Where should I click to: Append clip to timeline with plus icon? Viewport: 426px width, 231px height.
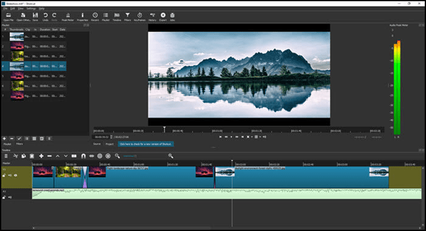41,156
